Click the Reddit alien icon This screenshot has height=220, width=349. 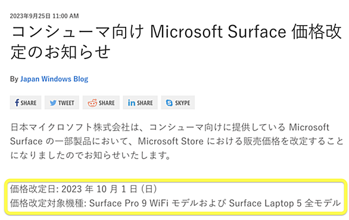(92, 103)
